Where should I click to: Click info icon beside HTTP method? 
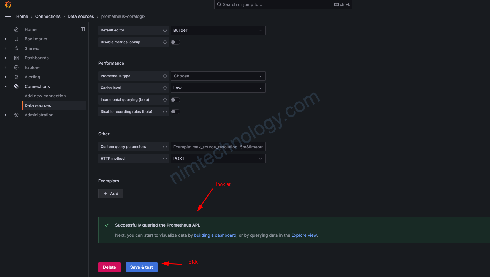tap(165, 159)
